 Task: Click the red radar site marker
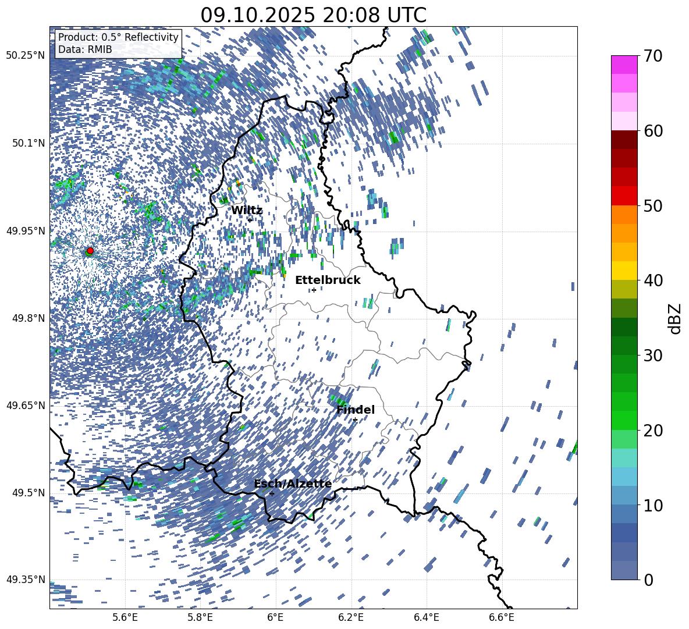[x=90, y=251]
